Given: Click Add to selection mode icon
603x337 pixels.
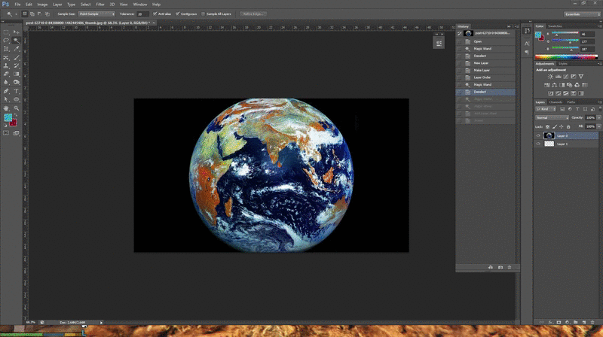Looking at the screenshot, I should click(x=32, y=14).
